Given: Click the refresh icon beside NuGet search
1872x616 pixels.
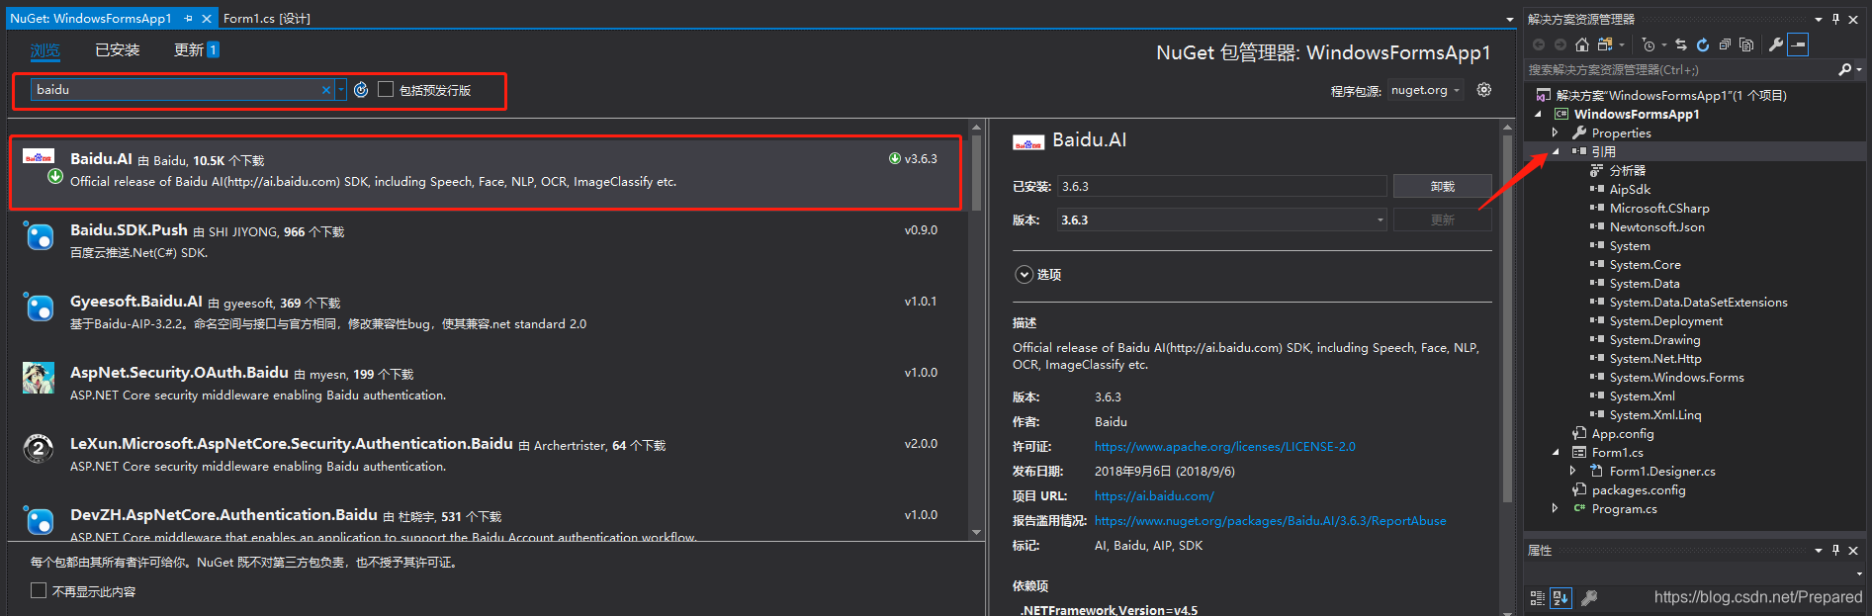Looking at the screenshot, I should (x=361, y=90).
